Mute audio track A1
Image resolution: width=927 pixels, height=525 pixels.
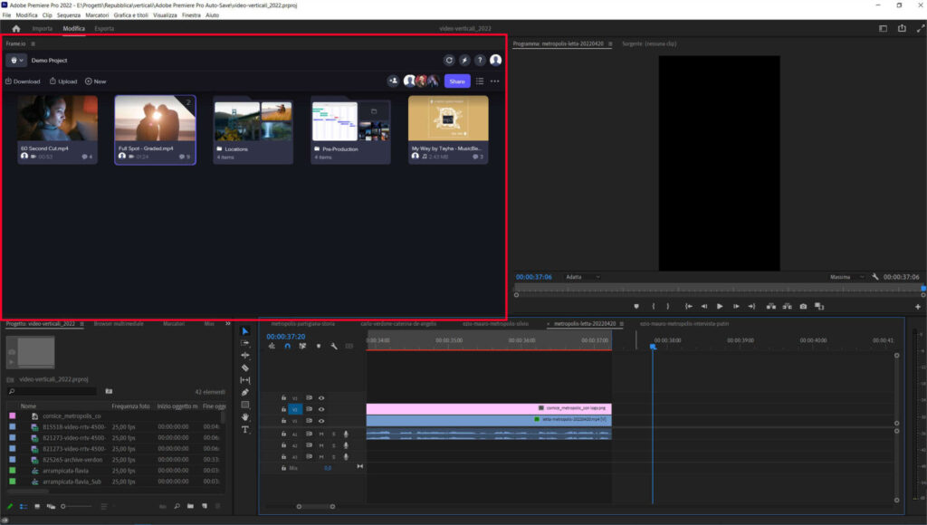pyautogui.click(x=321, y=434)
